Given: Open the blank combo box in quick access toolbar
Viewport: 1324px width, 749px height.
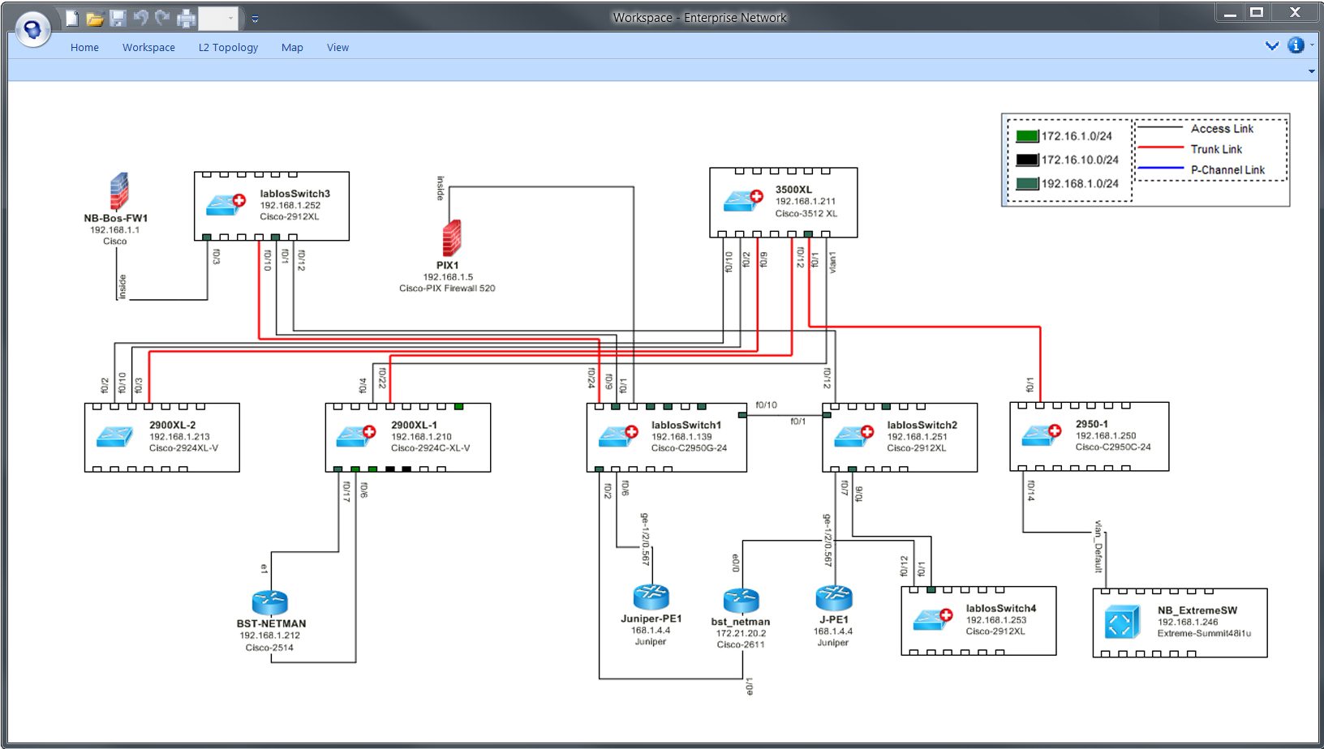Looking at the screenshot, I should pos(218,18).
